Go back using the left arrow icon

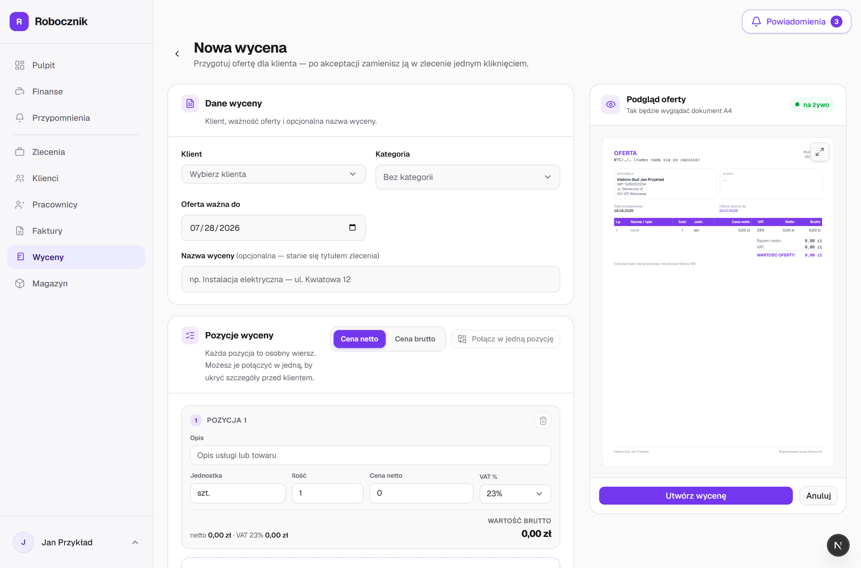coord(177,54)
